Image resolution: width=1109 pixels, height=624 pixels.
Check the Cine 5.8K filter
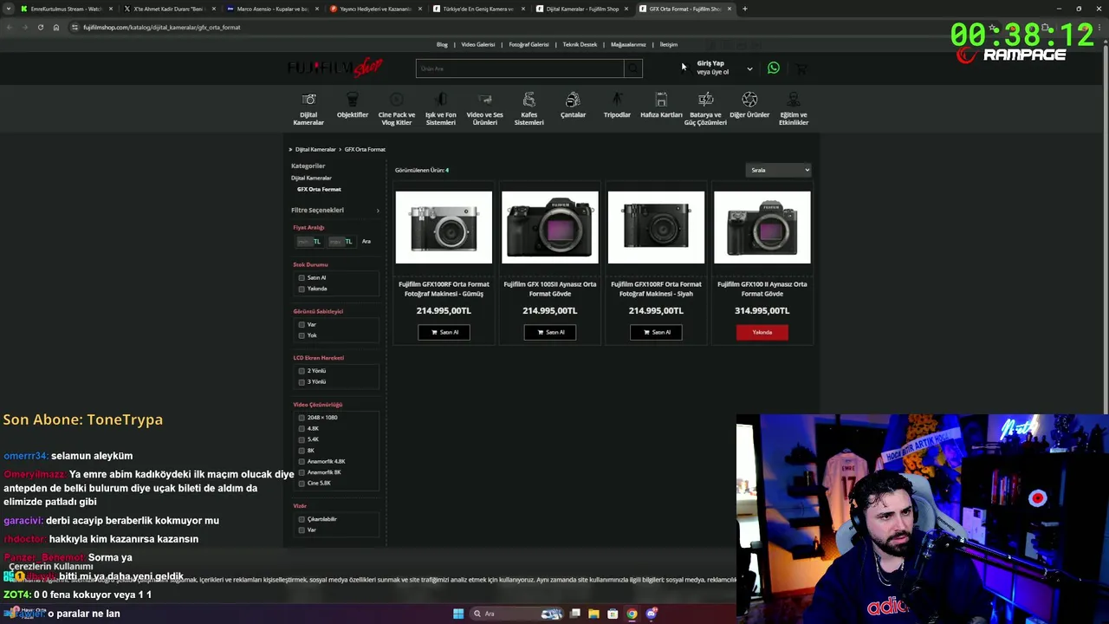pos(302,484)
